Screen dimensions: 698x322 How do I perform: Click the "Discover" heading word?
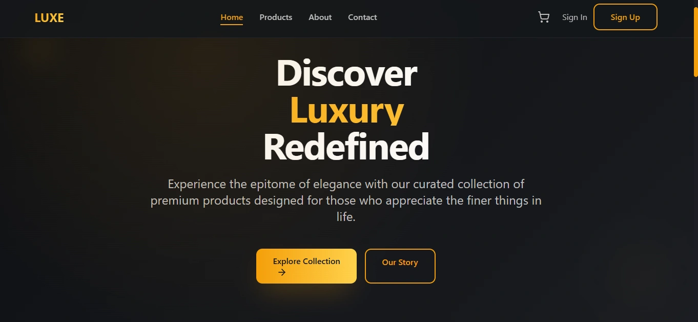point(346,73)
